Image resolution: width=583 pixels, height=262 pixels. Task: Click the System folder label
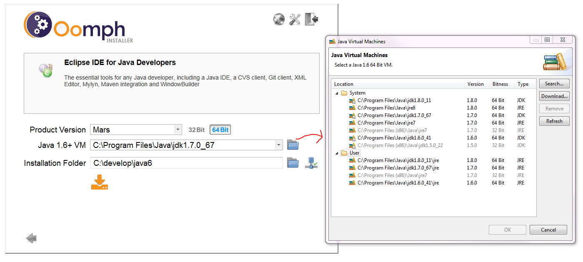[358, 93]
